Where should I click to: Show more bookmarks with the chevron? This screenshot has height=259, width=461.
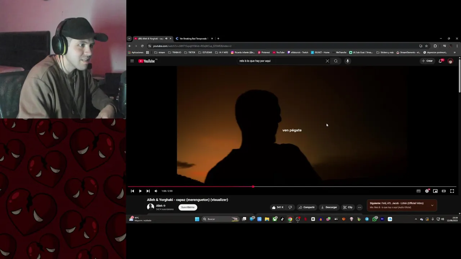pyautogui.click(x=455, y=53)
